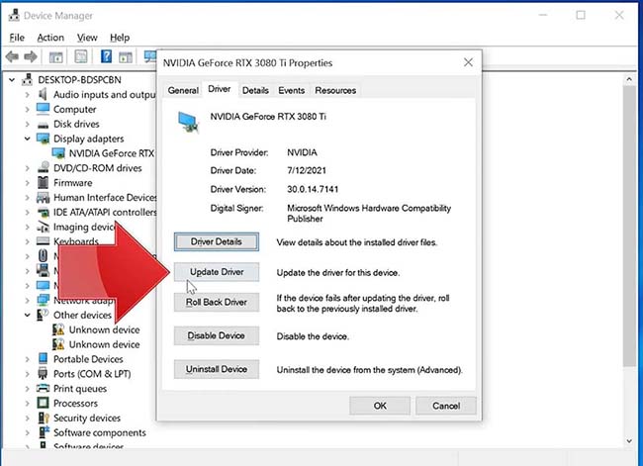The height and width of the screenshot is (466, 643).
Task: Click the Update Driver button
Action: click(216, 272)
